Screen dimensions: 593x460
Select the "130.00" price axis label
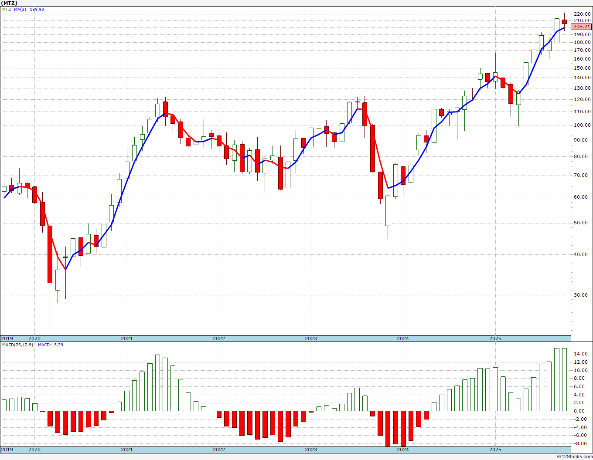pyautogui.click(x=582, y=88)
